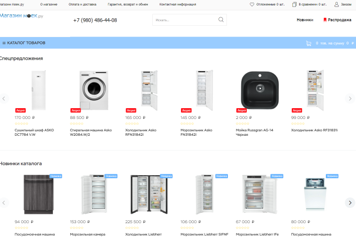Open the wishlist heart icon
The width and height of the screenshot is (356, 237).
click(x=252, y=4)
